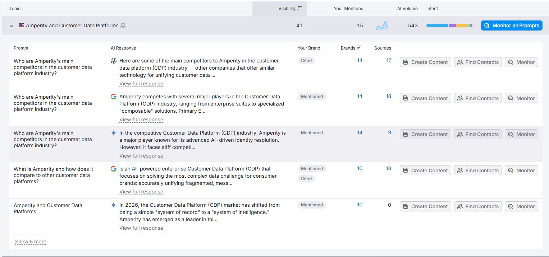The image size is (549, 257).
Task: Open the 17 sources count
Action: pyautogui.click(x=389, y=60)
